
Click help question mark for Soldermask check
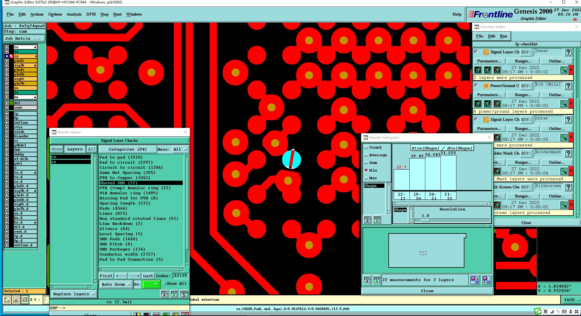(568, 153)
